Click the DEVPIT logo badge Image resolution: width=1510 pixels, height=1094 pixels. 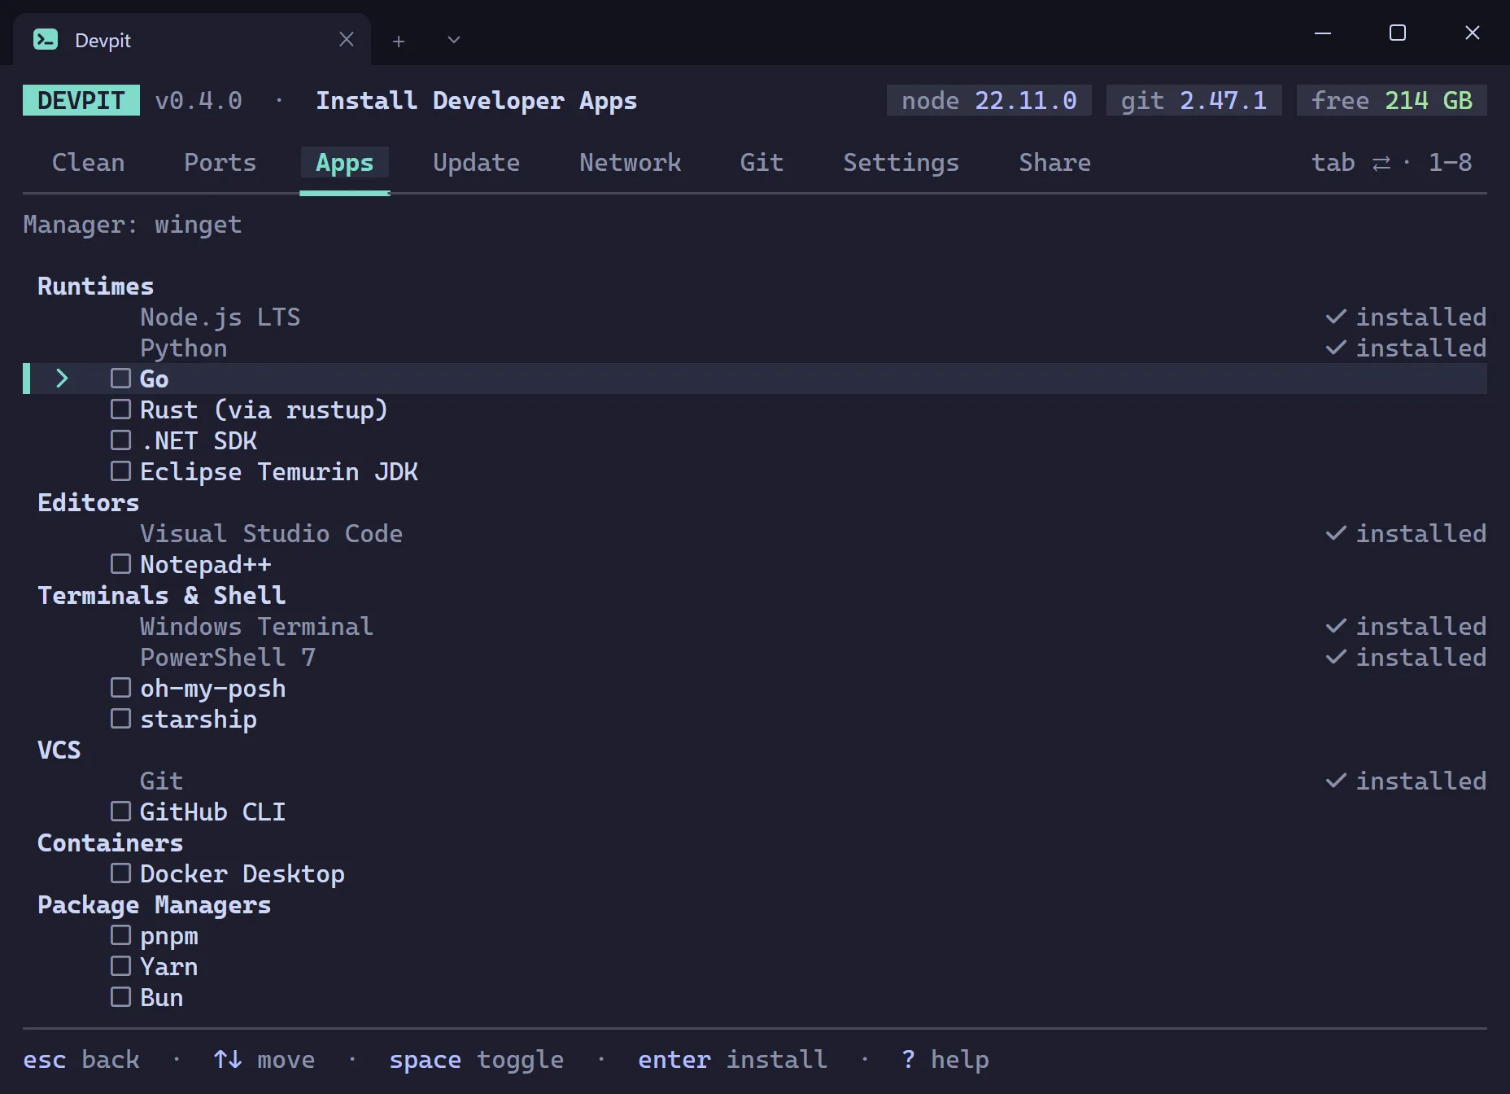(81, 100)
